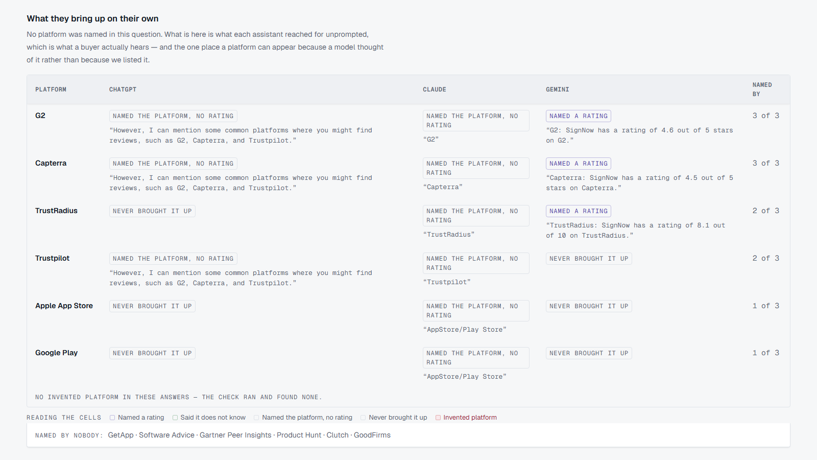This screenshot has height=460, width=817.
Task: Click the CLAUDE column header
Action: click(435, 89)
